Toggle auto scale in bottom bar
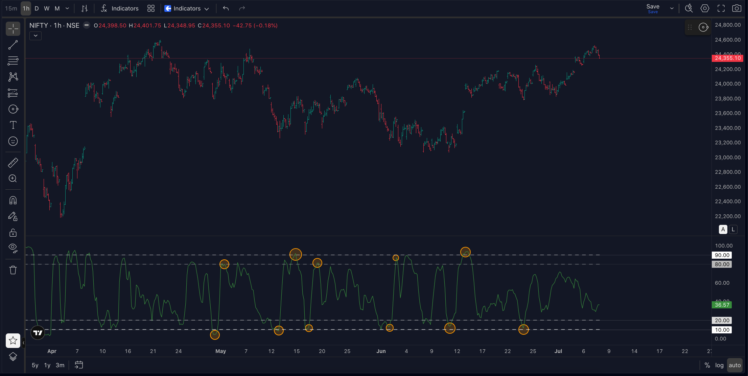 [734, 365]
